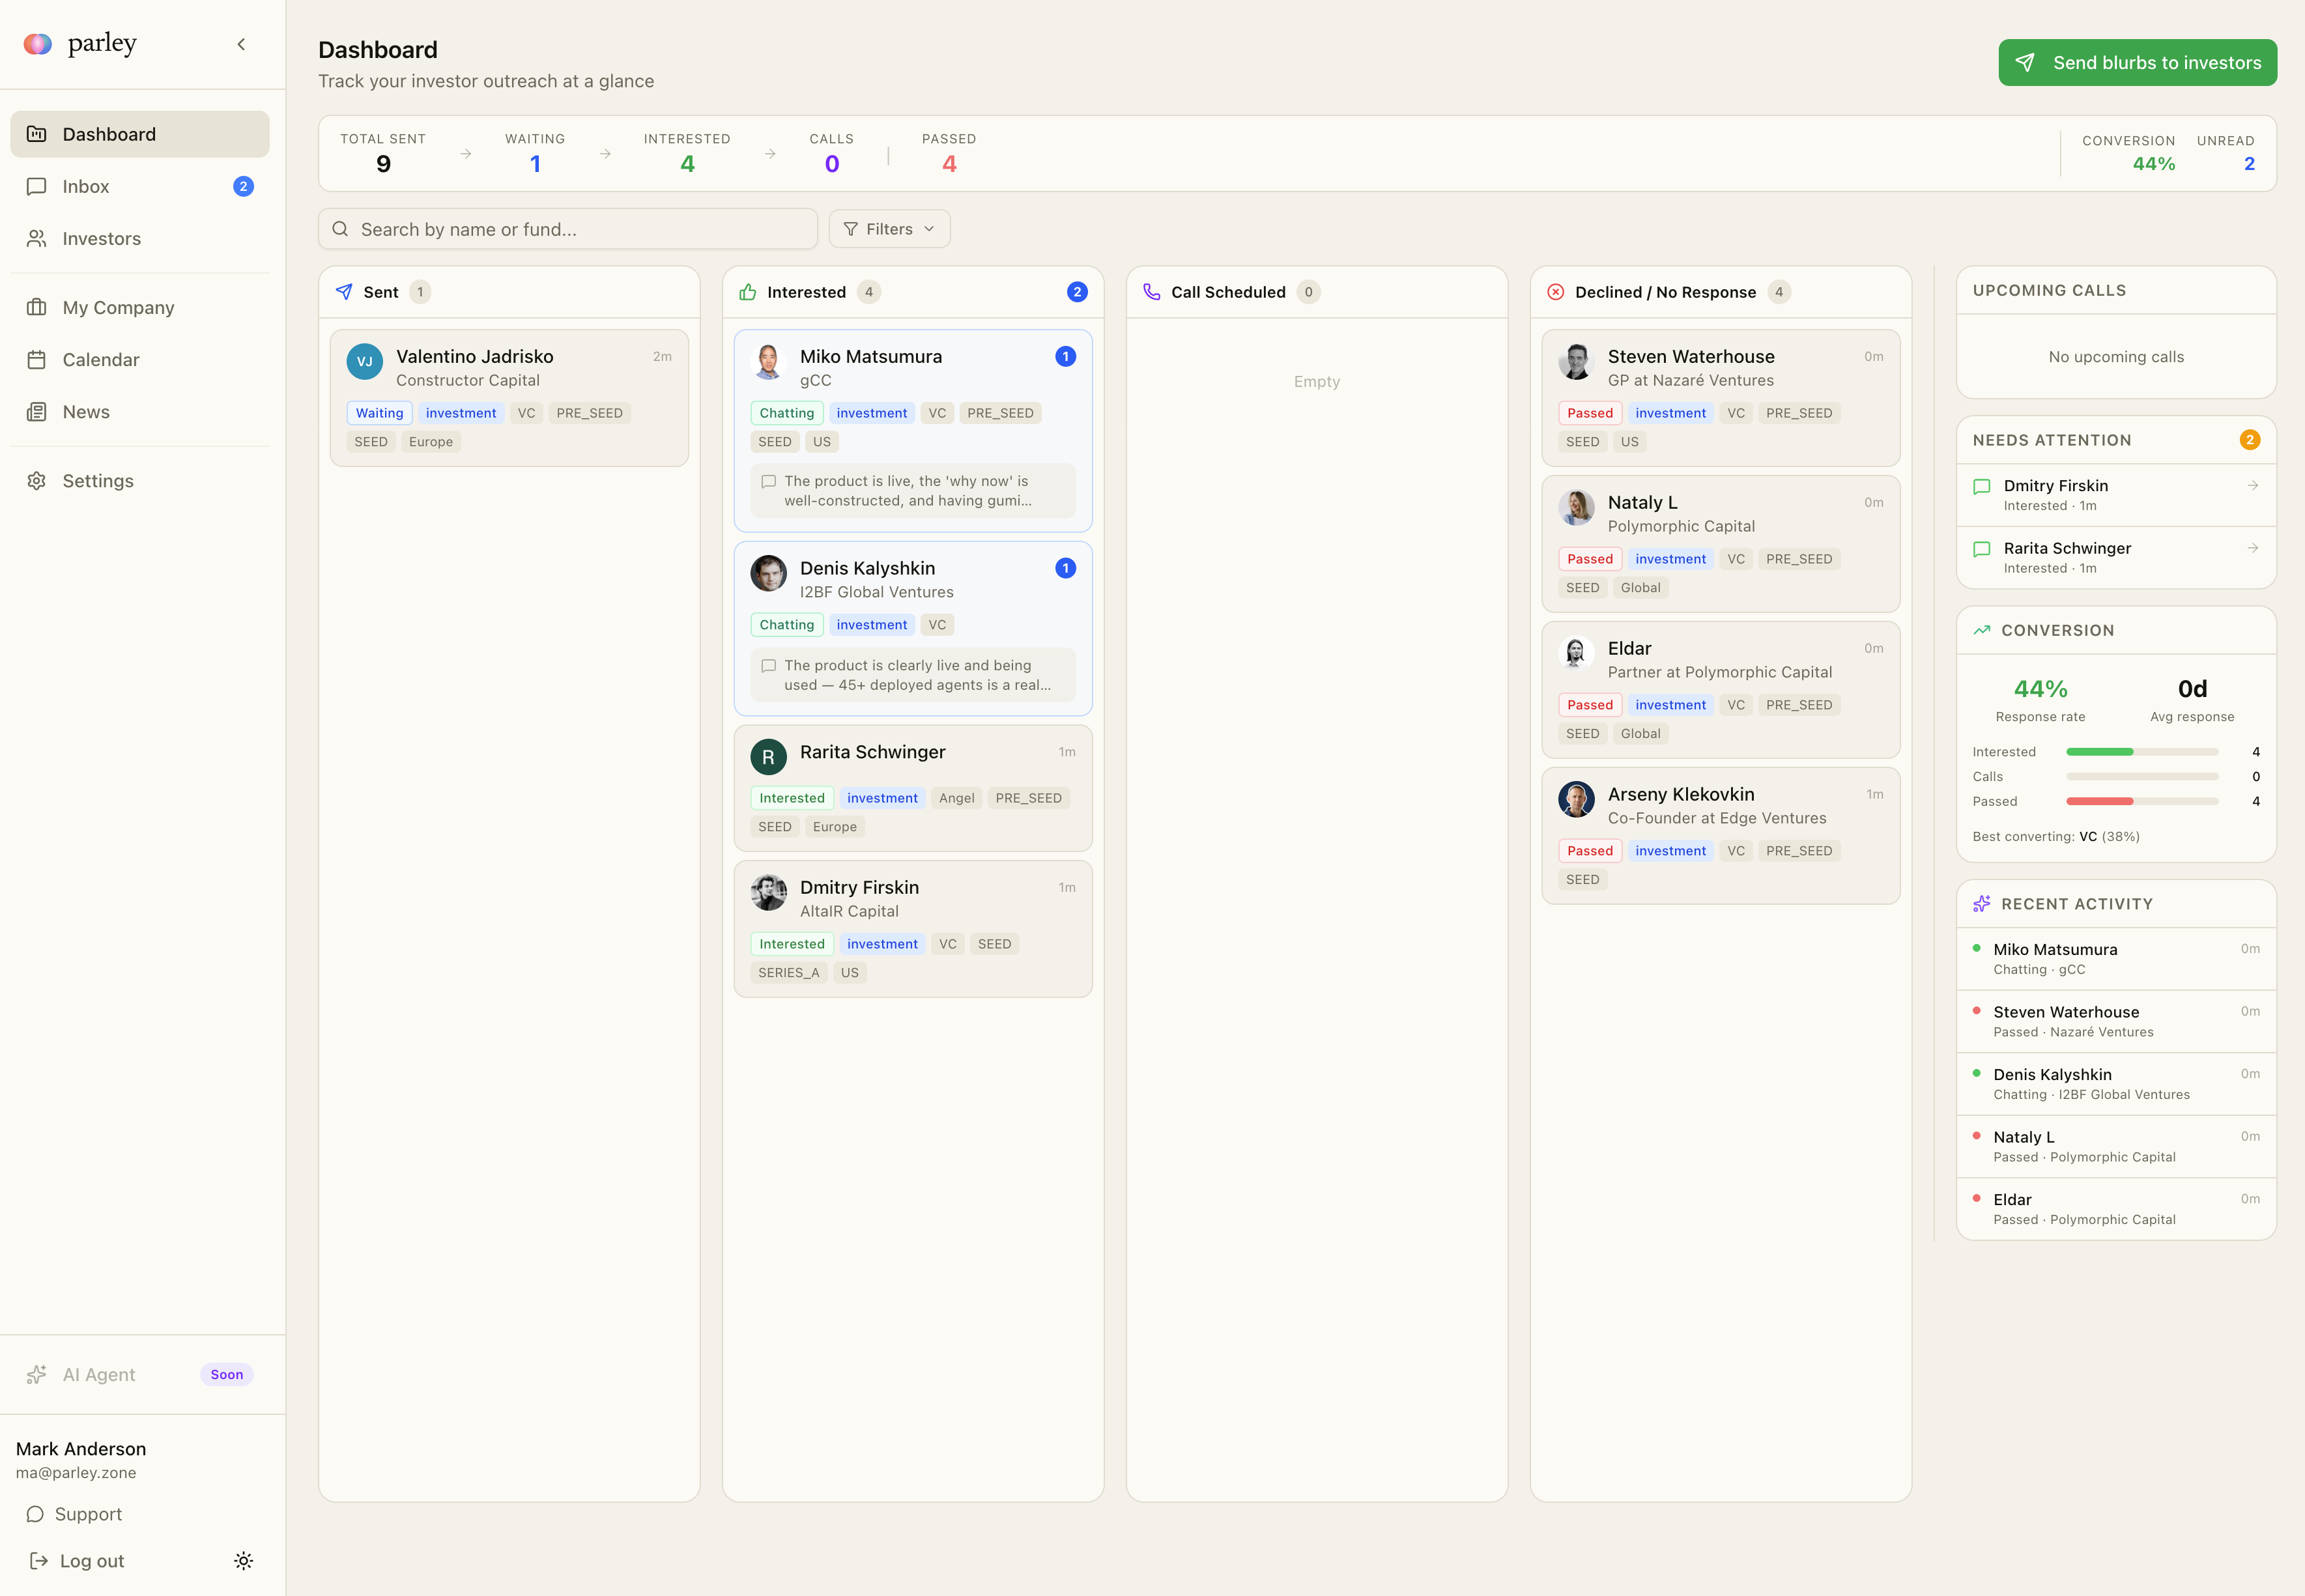Viewport: 2305px width, 1596px height.
Task: Click the chat icon beside Rarita Schwinger attention item
Action: click(x=1982, y=549)
